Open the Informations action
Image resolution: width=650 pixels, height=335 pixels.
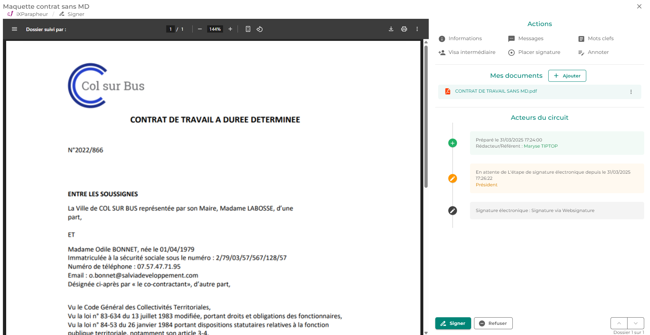pyautogui.click(x=460, y=38)
